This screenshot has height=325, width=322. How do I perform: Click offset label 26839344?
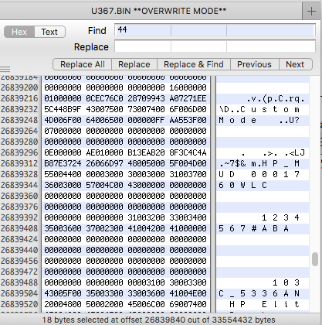pyautogui.click(x=19, y=185)
